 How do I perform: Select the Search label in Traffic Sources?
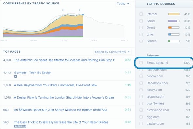point(151,41)
